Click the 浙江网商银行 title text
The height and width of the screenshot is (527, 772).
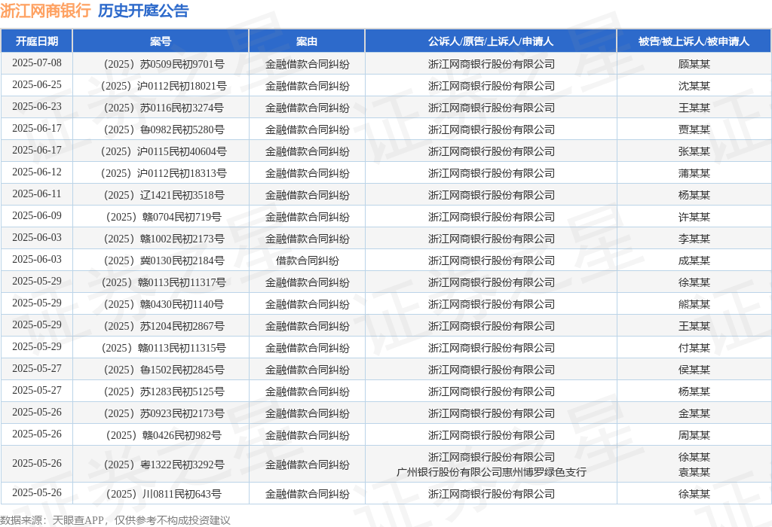(45, 11)
